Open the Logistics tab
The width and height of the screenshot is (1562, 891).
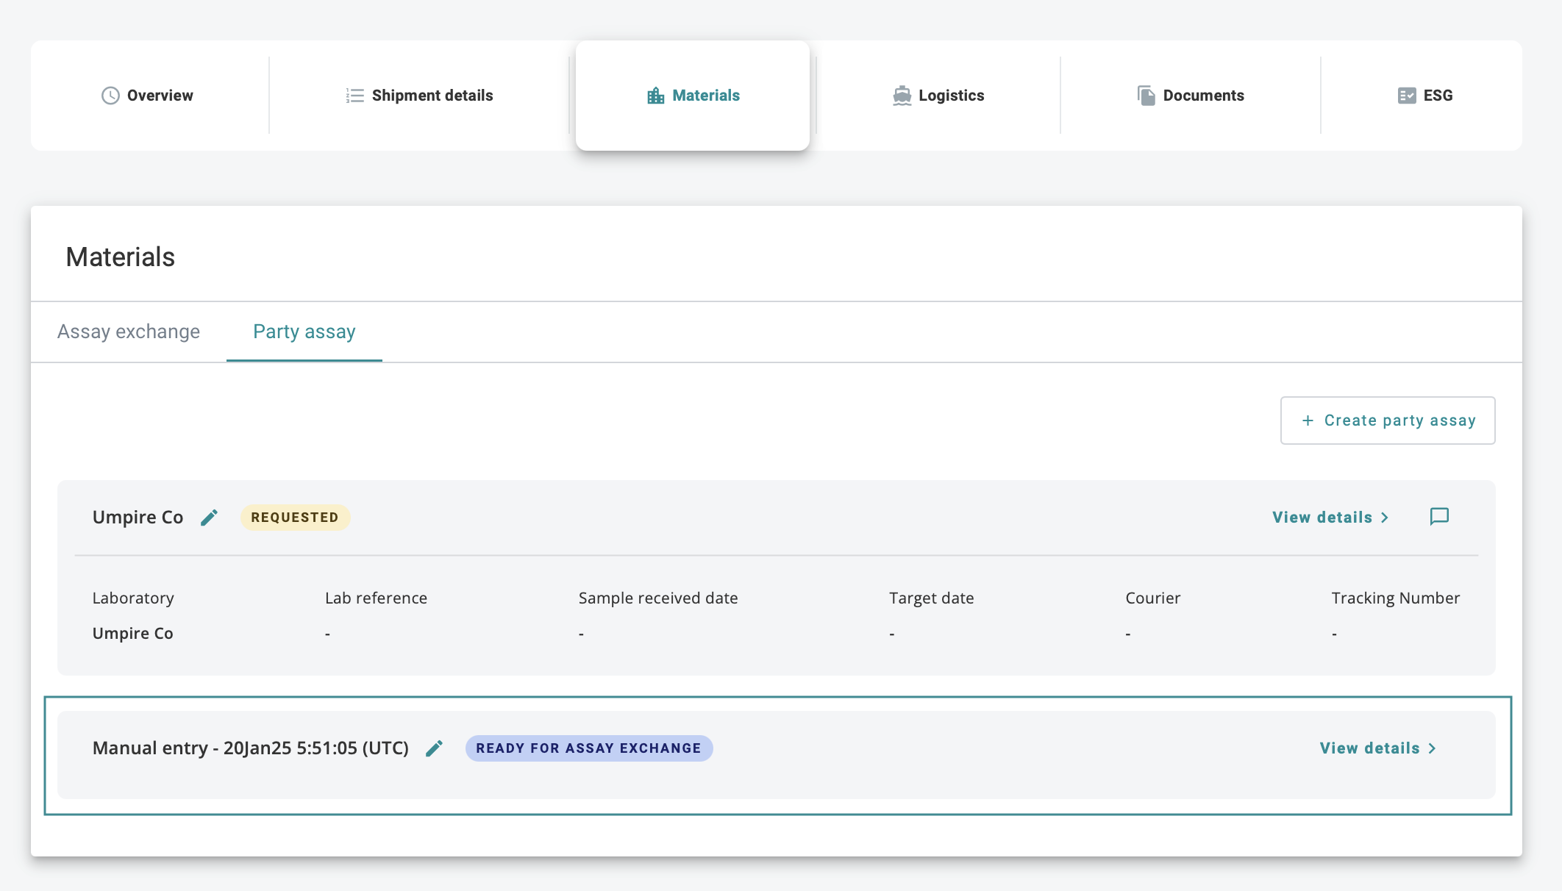click(x=938, y=96)
